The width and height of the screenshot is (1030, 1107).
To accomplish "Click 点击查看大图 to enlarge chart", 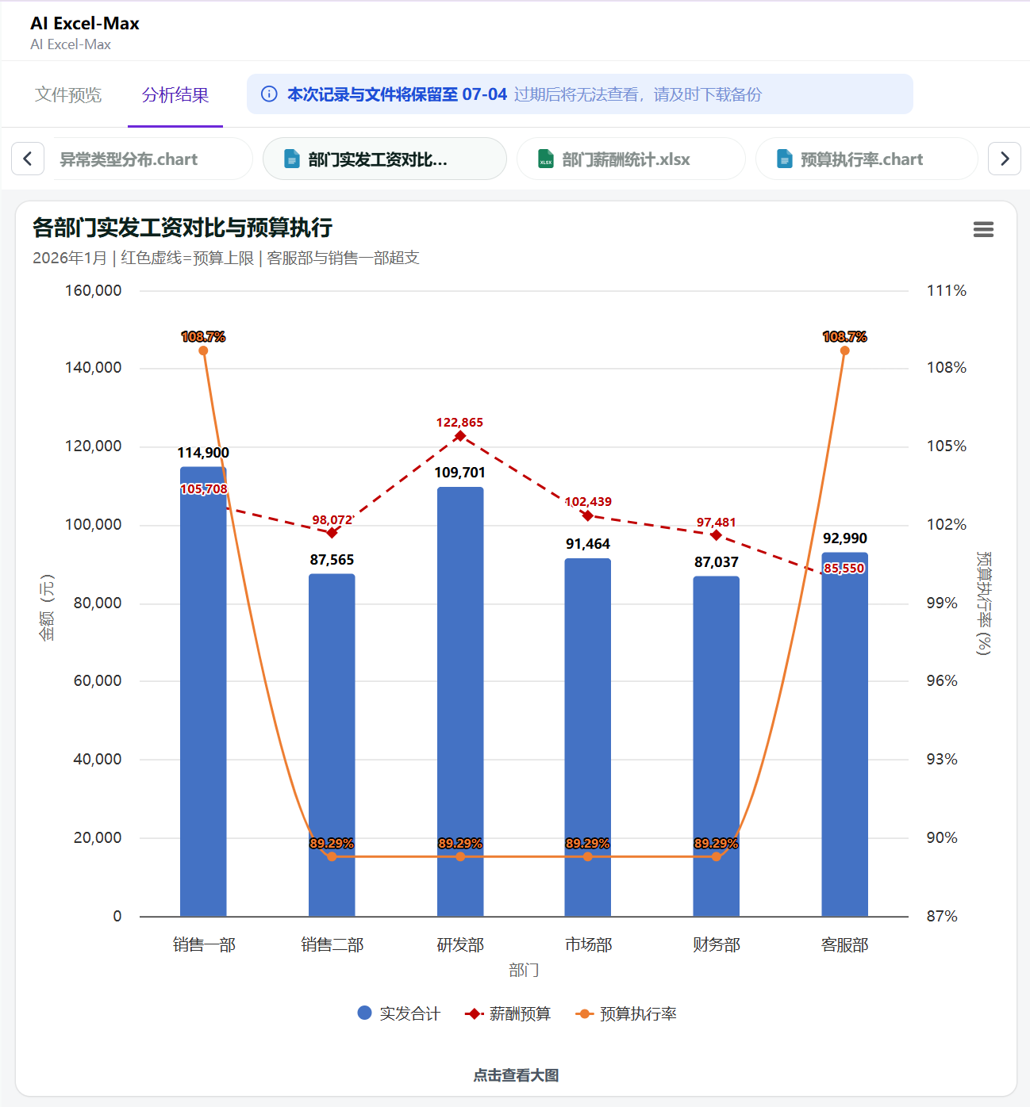I will coord(516,1075).
